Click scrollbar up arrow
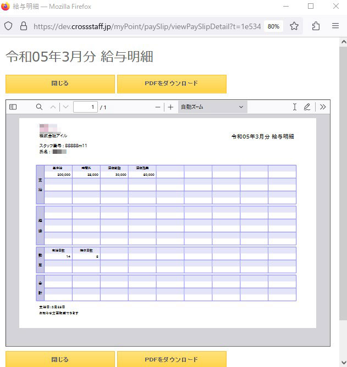This screenshot has height=367, width=347. (x=344, y=42)
